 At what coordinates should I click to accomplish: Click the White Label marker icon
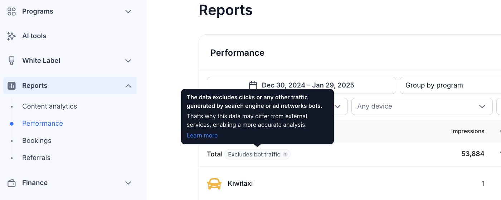11,61
